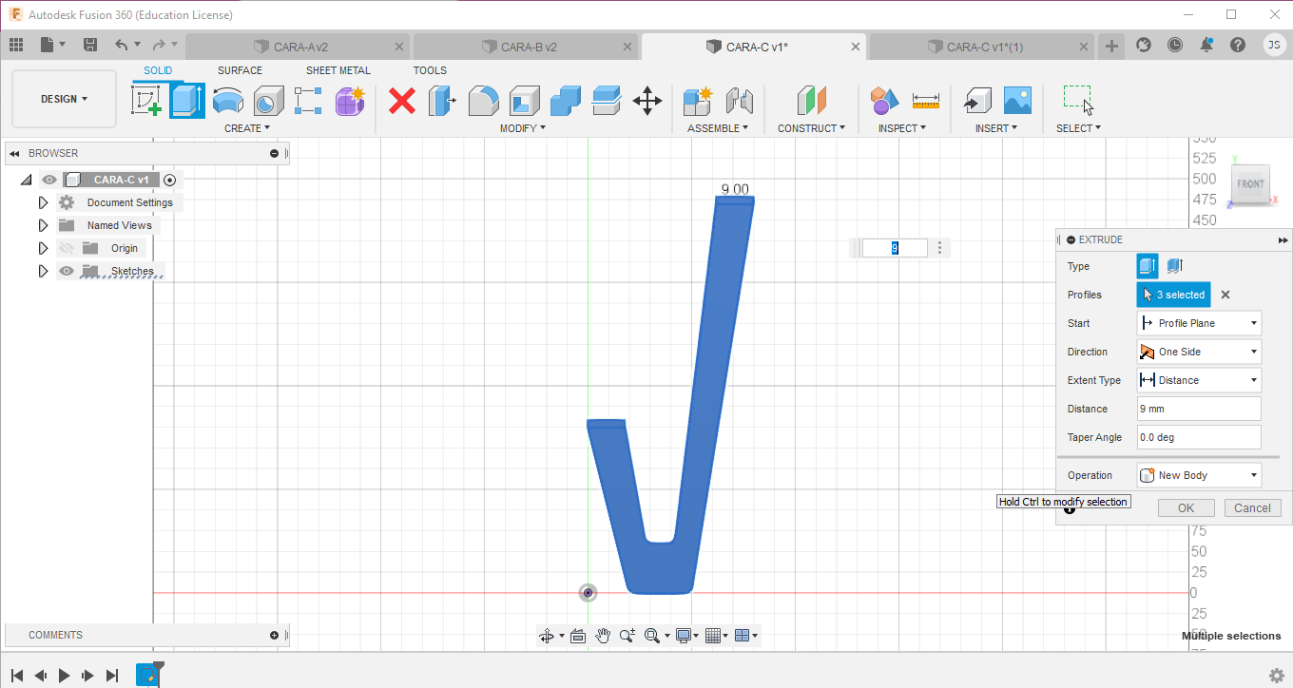Select the Create Sketch tool
The height and width of the screenshot is (688, 1293).
coord(146,100)
